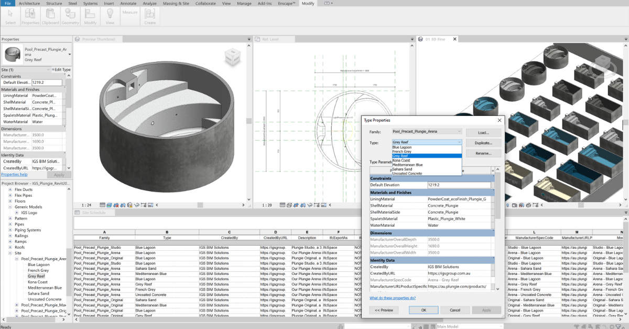629x329 pixels.
Task: Click the Rename... button
Action: coord(483,153)
